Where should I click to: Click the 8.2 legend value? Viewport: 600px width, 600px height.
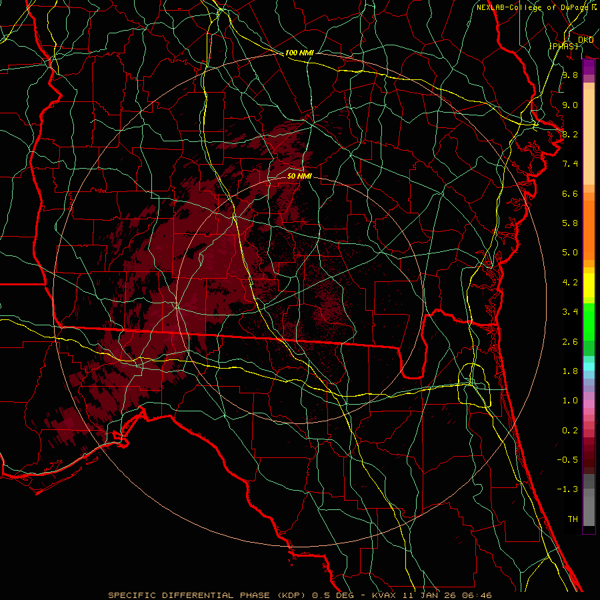pos(570,134)
